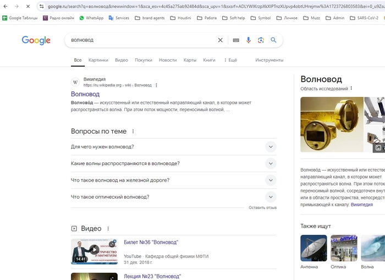Switch to the Новости tab

point(168,60)
